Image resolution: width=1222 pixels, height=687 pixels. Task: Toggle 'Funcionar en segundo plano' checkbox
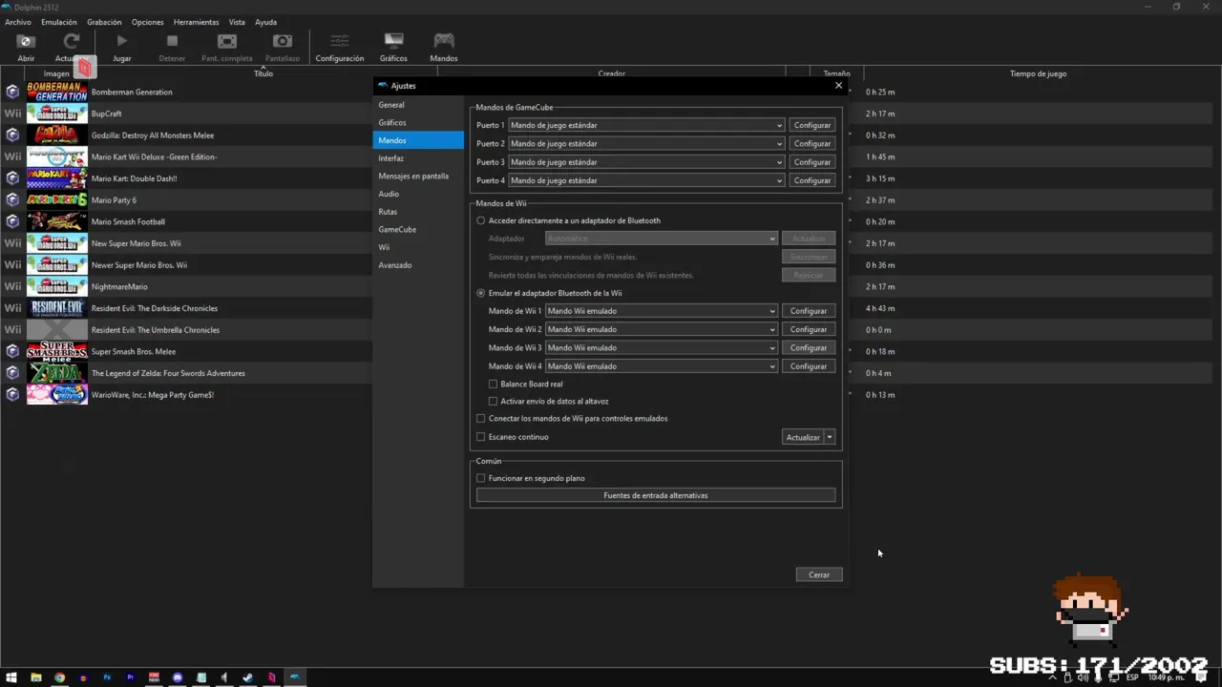coord(481,478)
